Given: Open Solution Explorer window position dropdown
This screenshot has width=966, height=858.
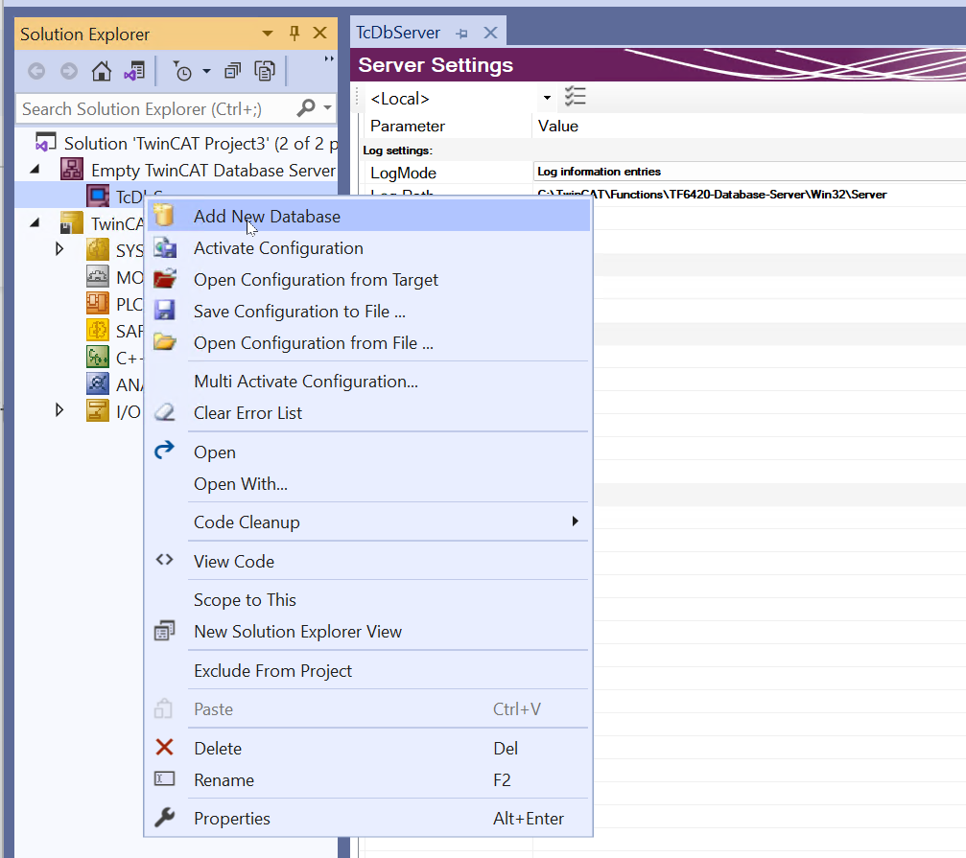Looking at the screenshot, I should click(268, 34).
